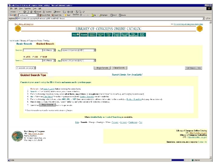Click the Highlight button on Google toolbar

coord(104,15)
